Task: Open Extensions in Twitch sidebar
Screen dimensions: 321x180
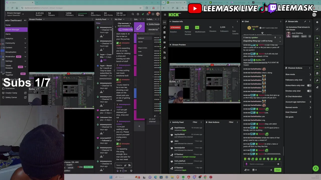Action: coord(10,88)
